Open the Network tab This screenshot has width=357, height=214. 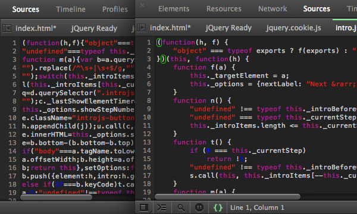273,9
